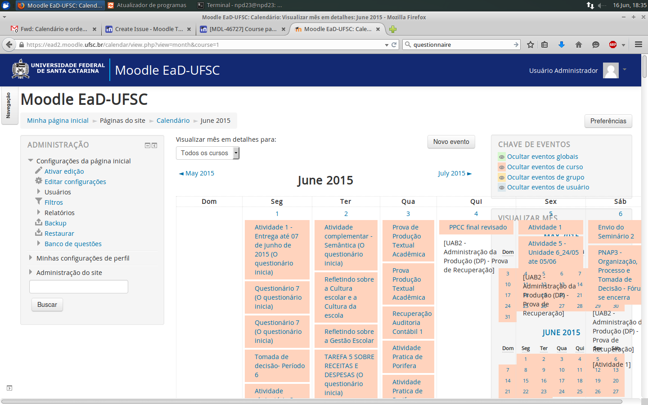Open Terminal window from taskbar

click(x=240, y=5)
